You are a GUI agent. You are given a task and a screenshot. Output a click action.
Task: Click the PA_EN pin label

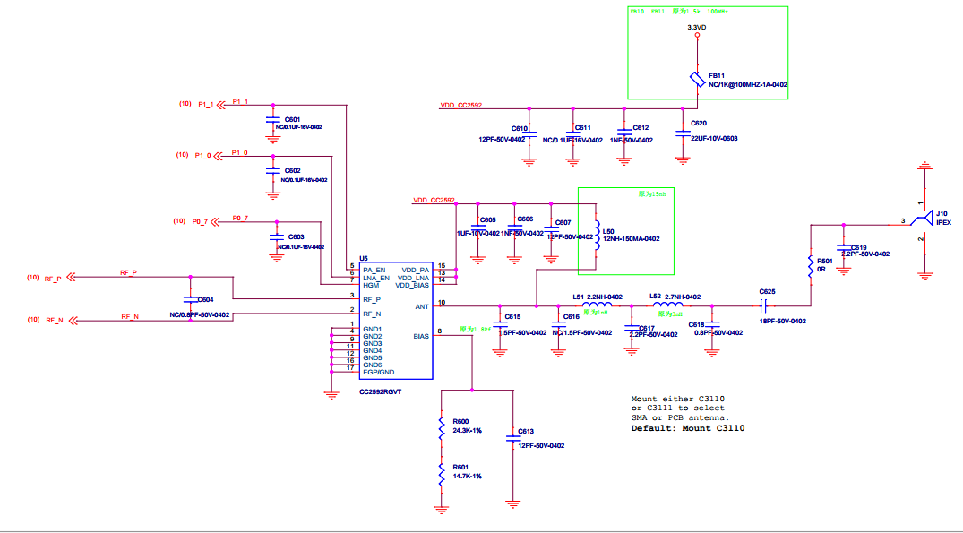374,271
